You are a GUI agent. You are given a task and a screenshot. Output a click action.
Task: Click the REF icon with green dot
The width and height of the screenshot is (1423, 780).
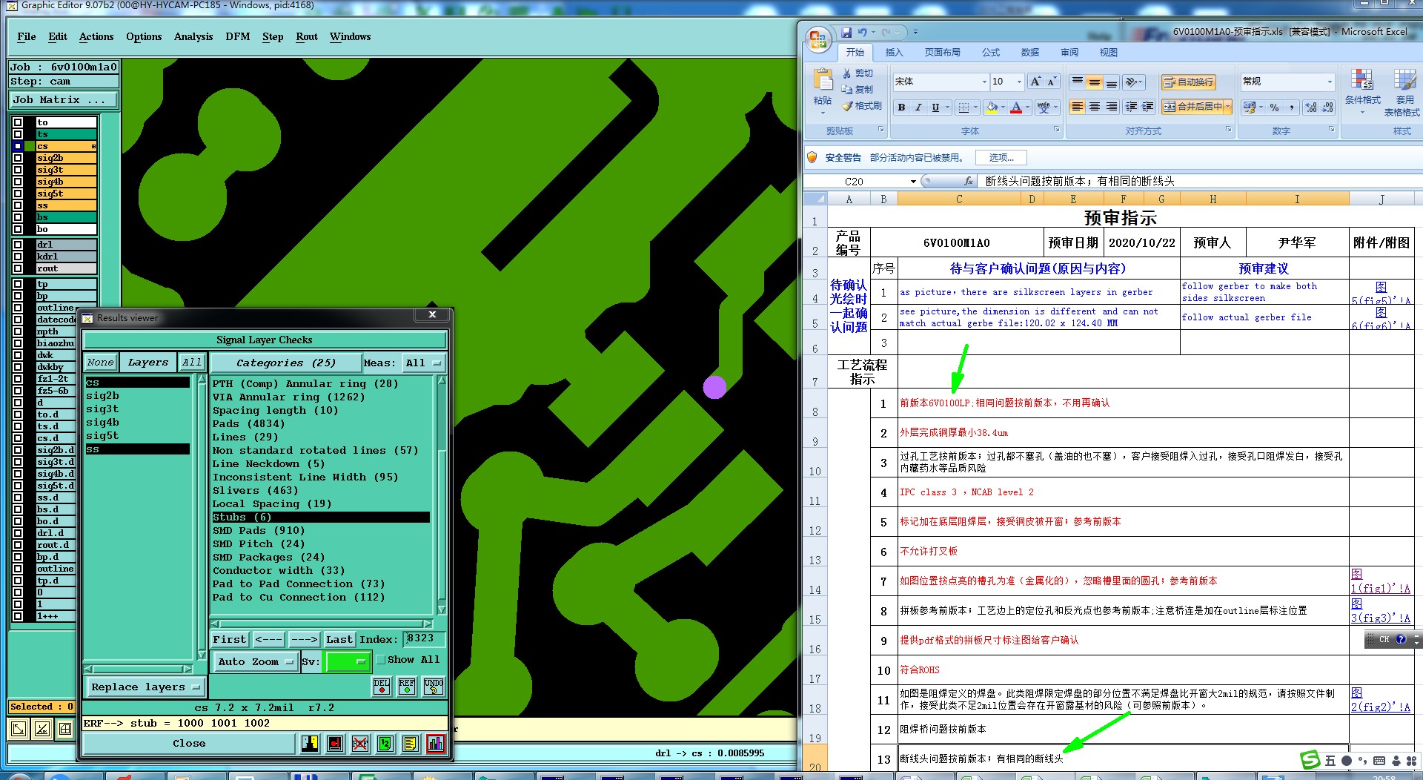407,687
